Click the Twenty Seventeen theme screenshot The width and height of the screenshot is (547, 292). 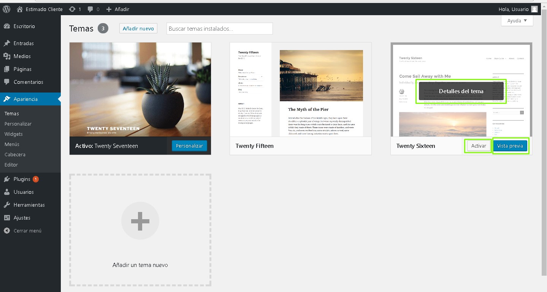coord(140,89)
